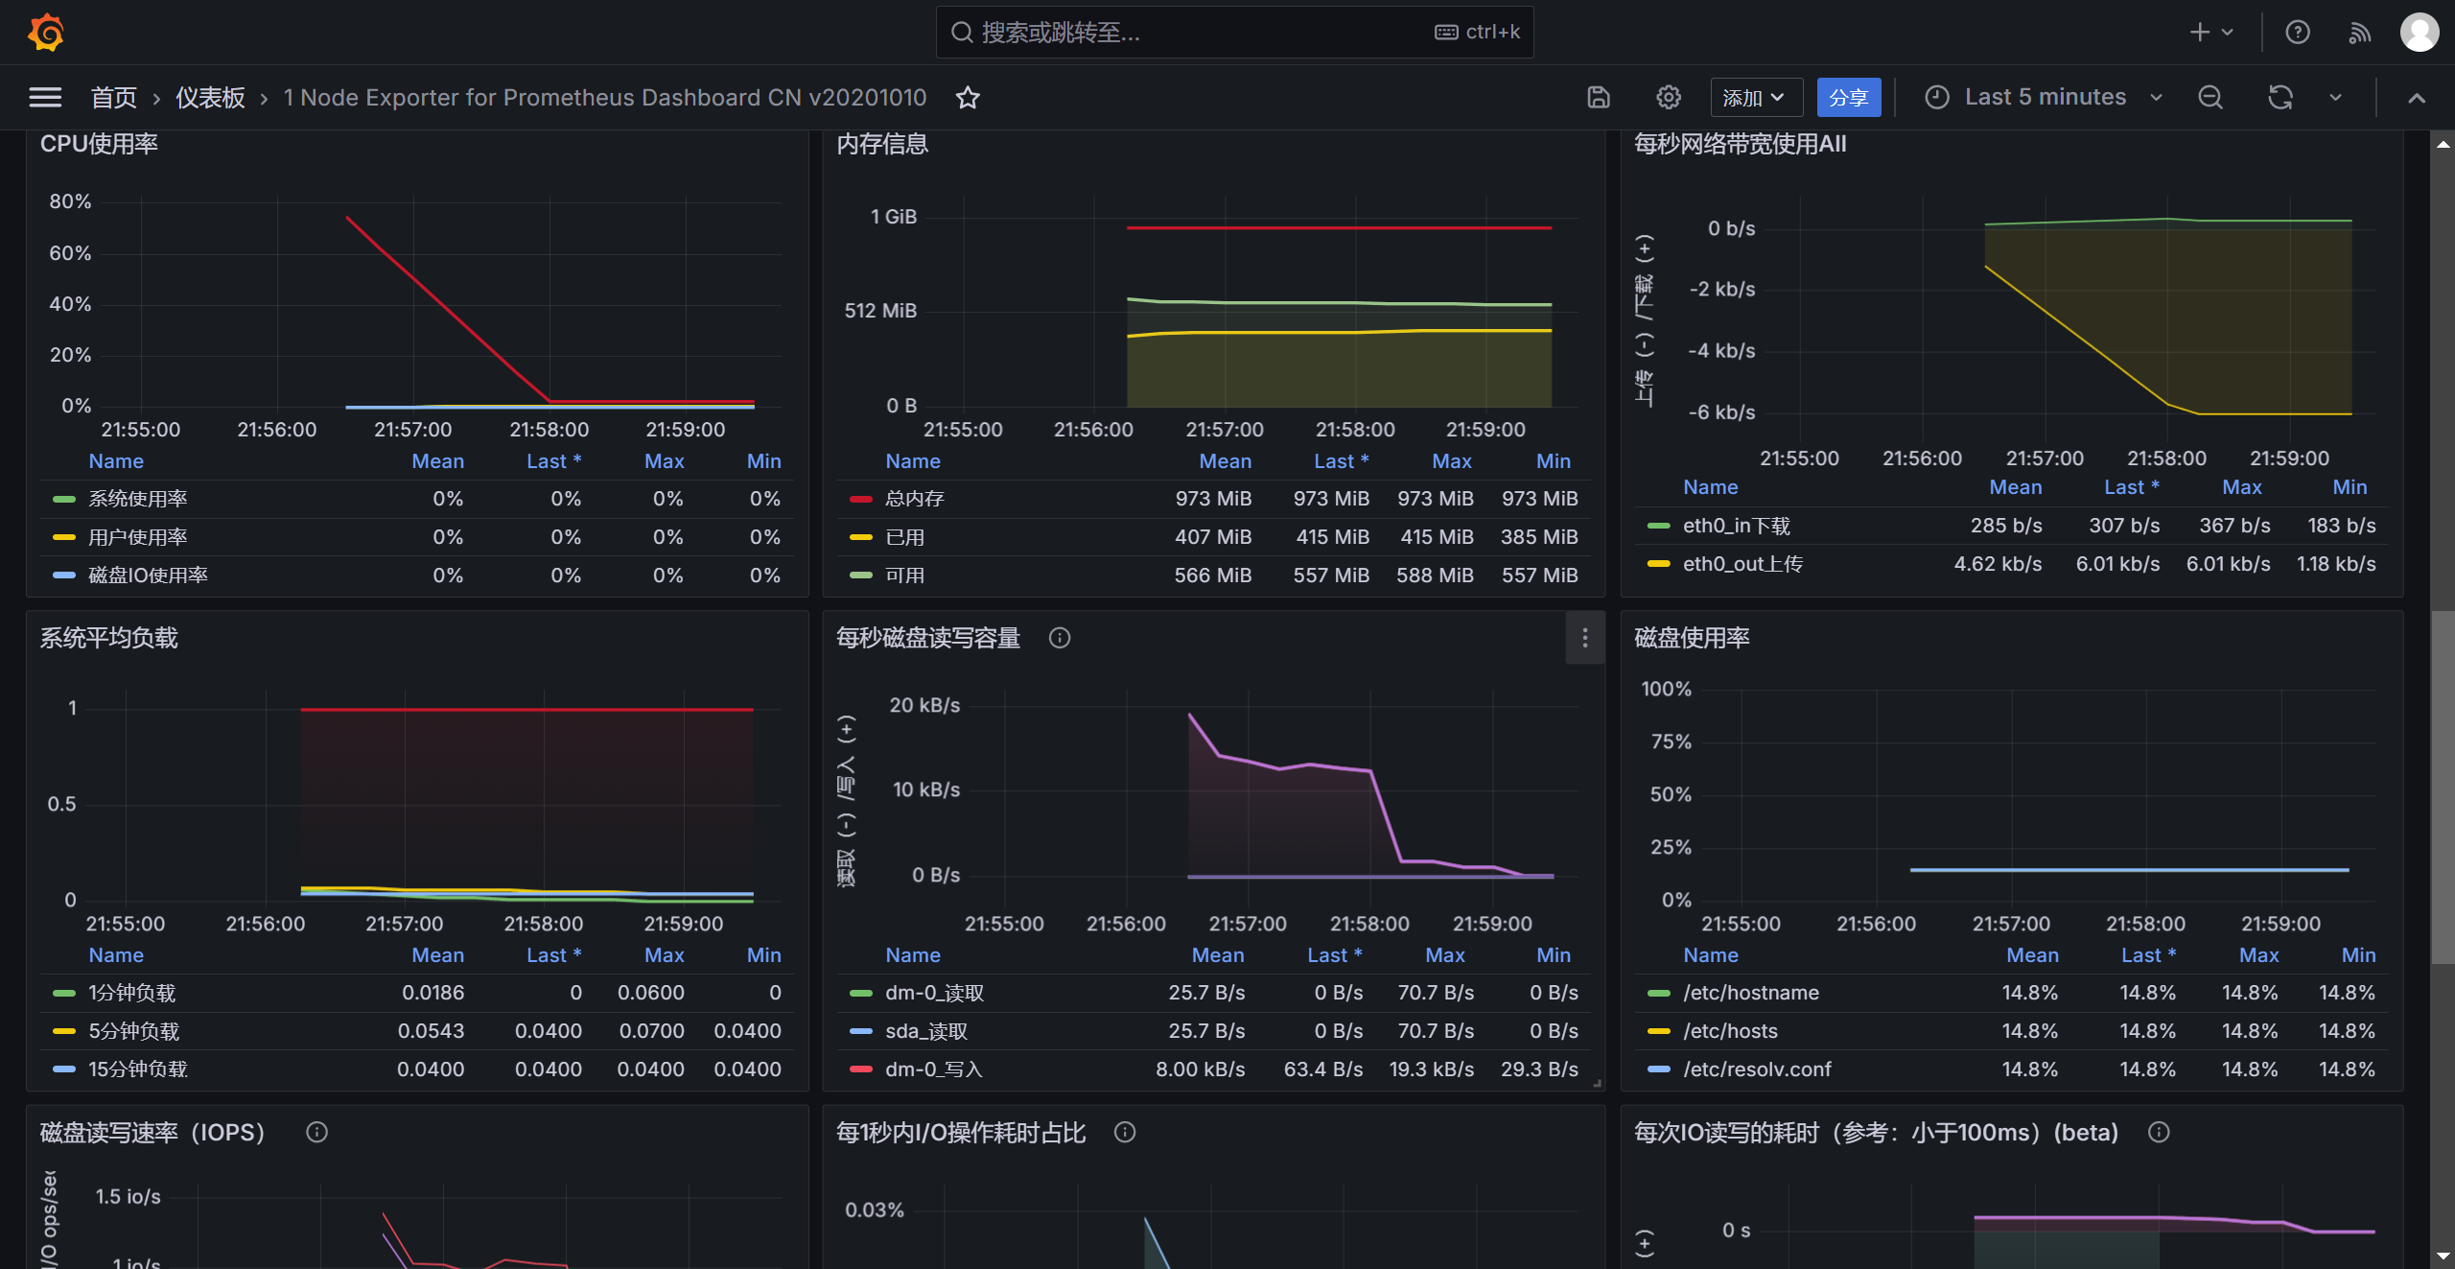
Task: Toggle 系统使用率 series in CPU legend
Action: pos(137,499)
